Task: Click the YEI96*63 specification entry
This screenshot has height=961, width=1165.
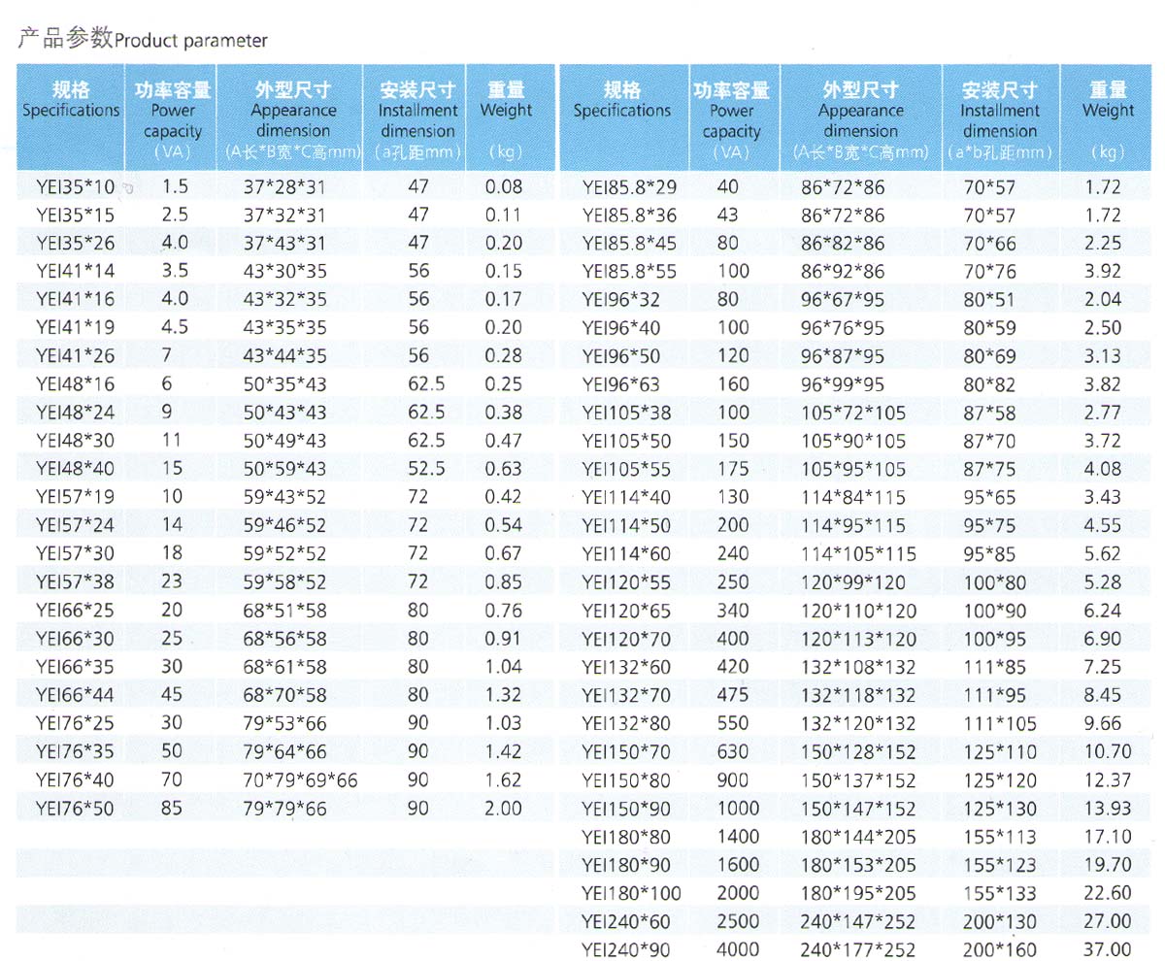Action: [x=621, y=384]
